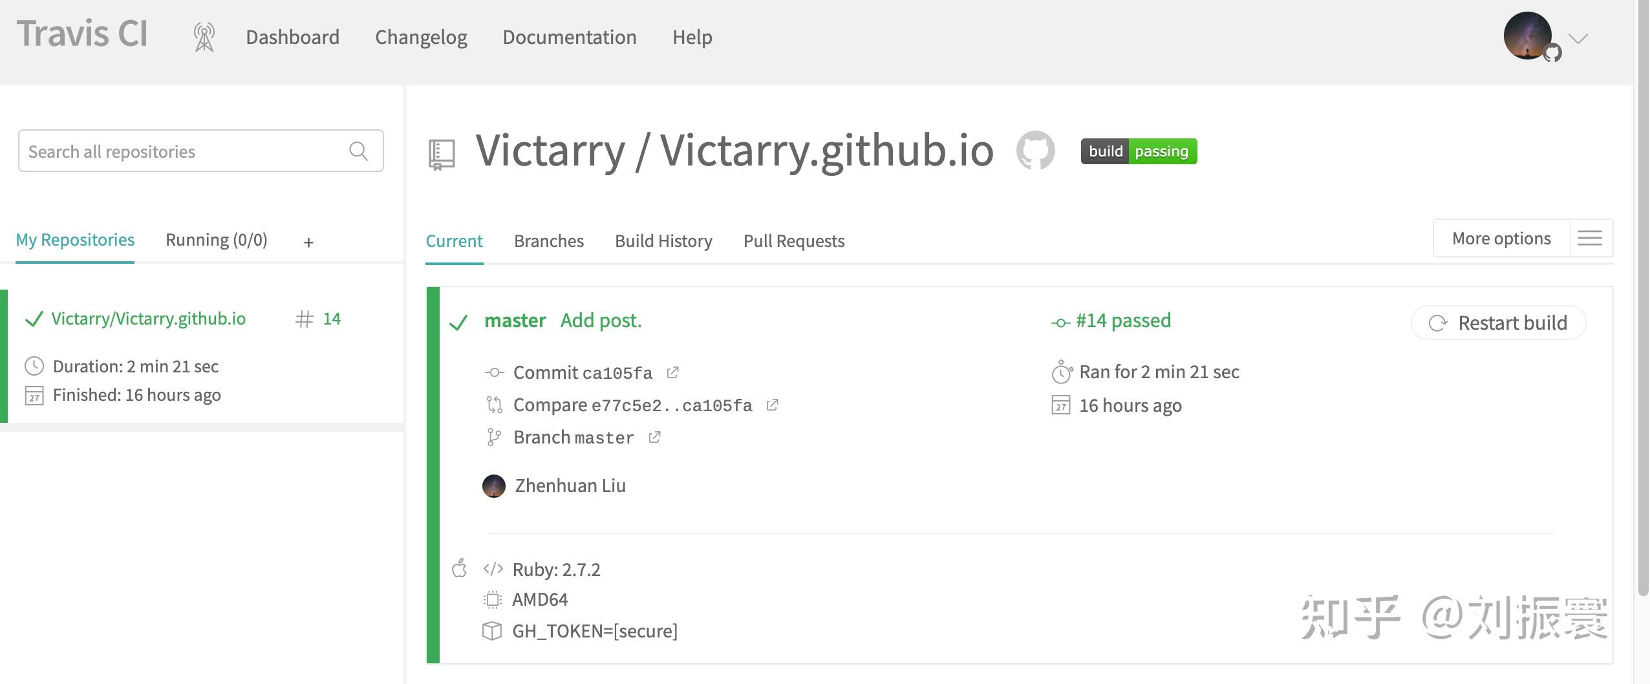
Task: Click the Ruby: 2.7.2 label
Action: point(556,570)
